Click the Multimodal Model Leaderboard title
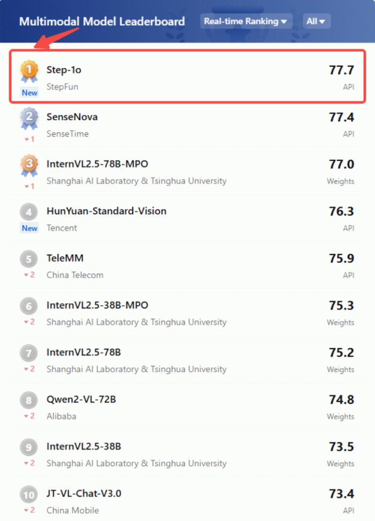 102,22
